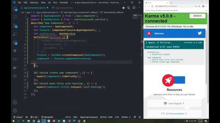Viewport: 220px width, 123px height.
Task: Reload the Chrome page
Action: [x=152, y=6]
